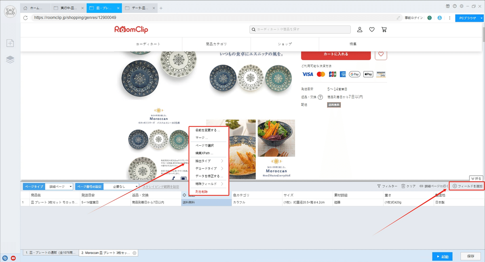
Task: Expand the 特殊フィールド submenu
Action: point(209,184)
